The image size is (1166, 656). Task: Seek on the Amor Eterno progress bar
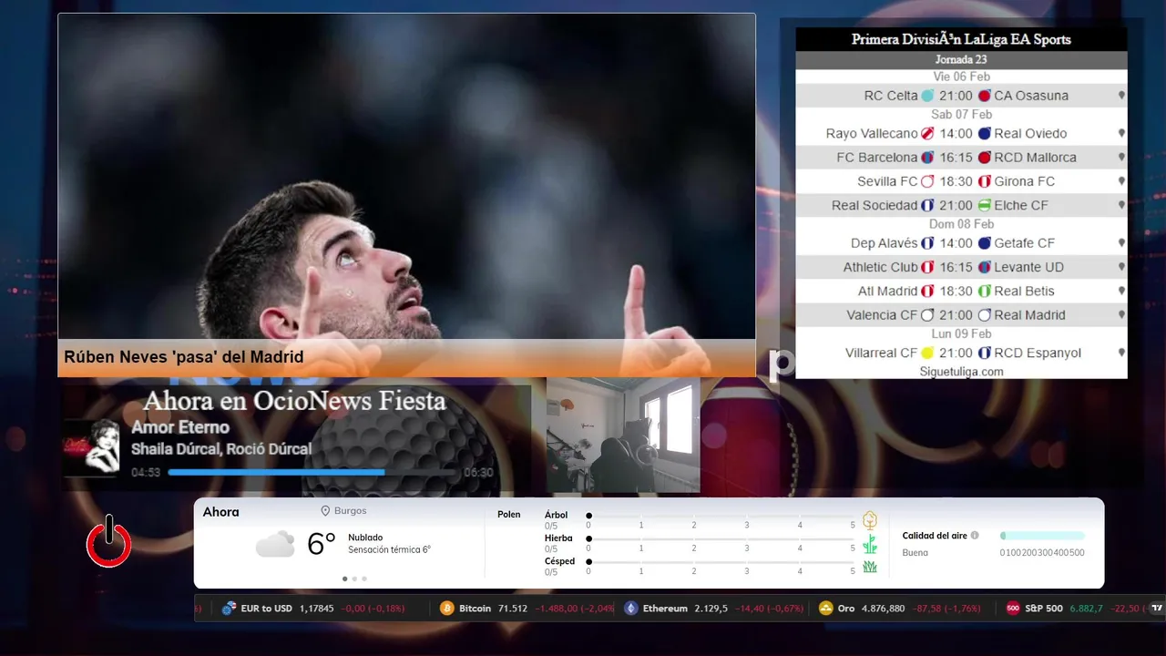[x=312, y=472]
